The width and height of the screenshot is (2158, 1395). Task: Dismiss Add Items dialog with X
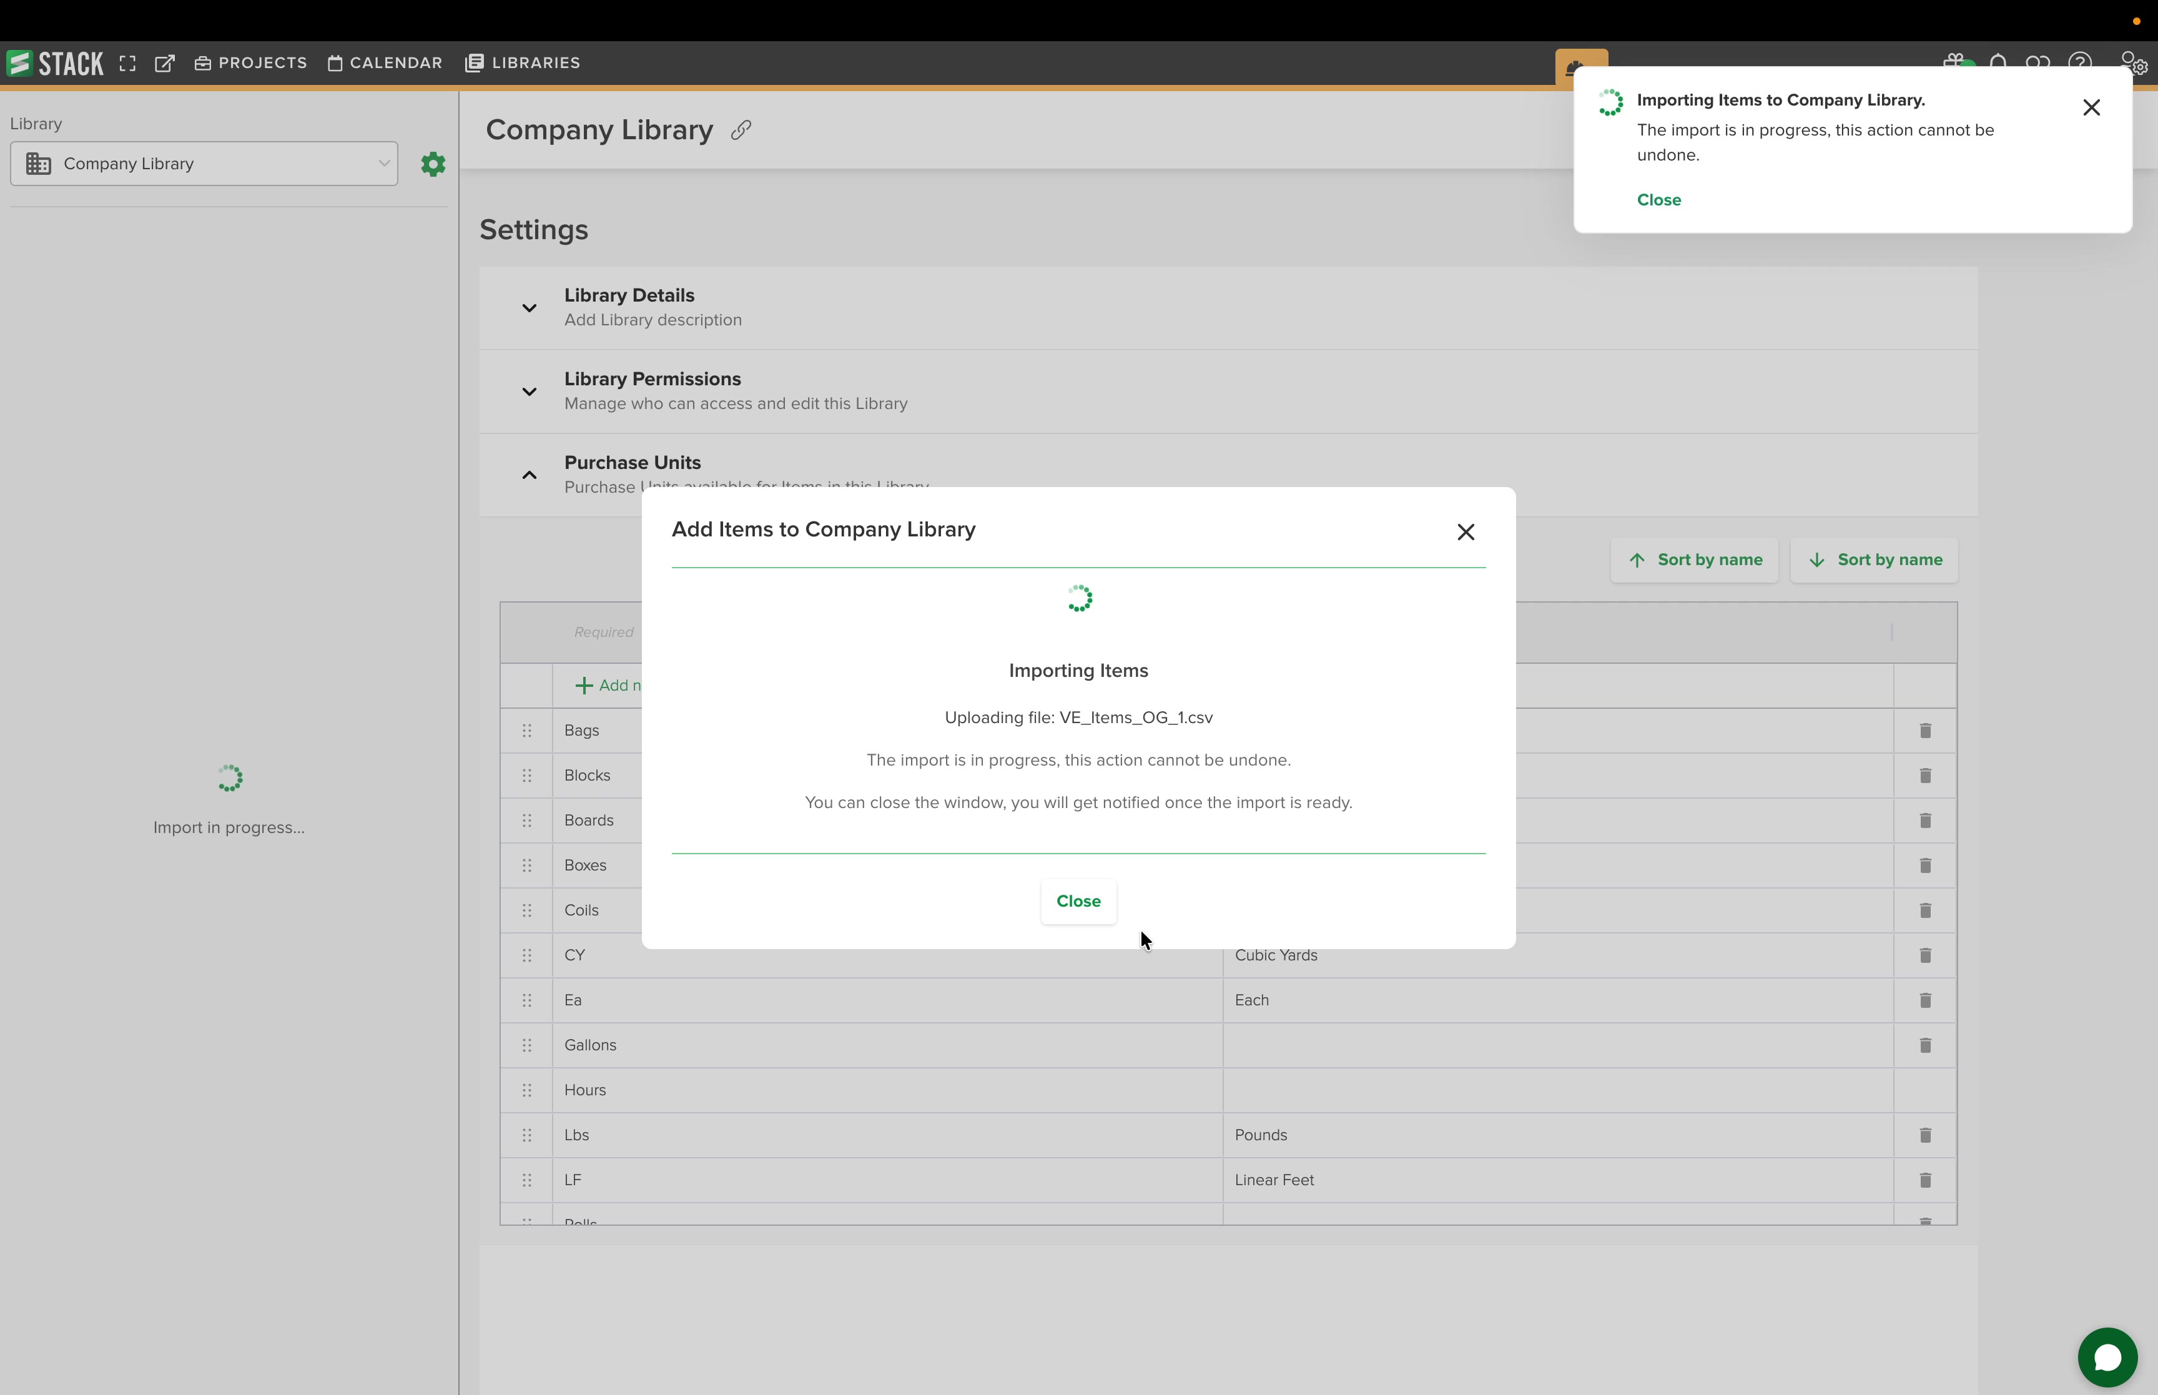coord(1466,532)
